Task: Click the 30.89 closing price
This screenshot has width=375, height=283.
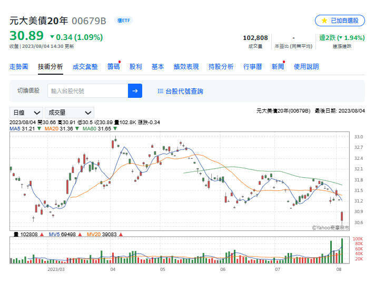Action: [x=26, y=36]
